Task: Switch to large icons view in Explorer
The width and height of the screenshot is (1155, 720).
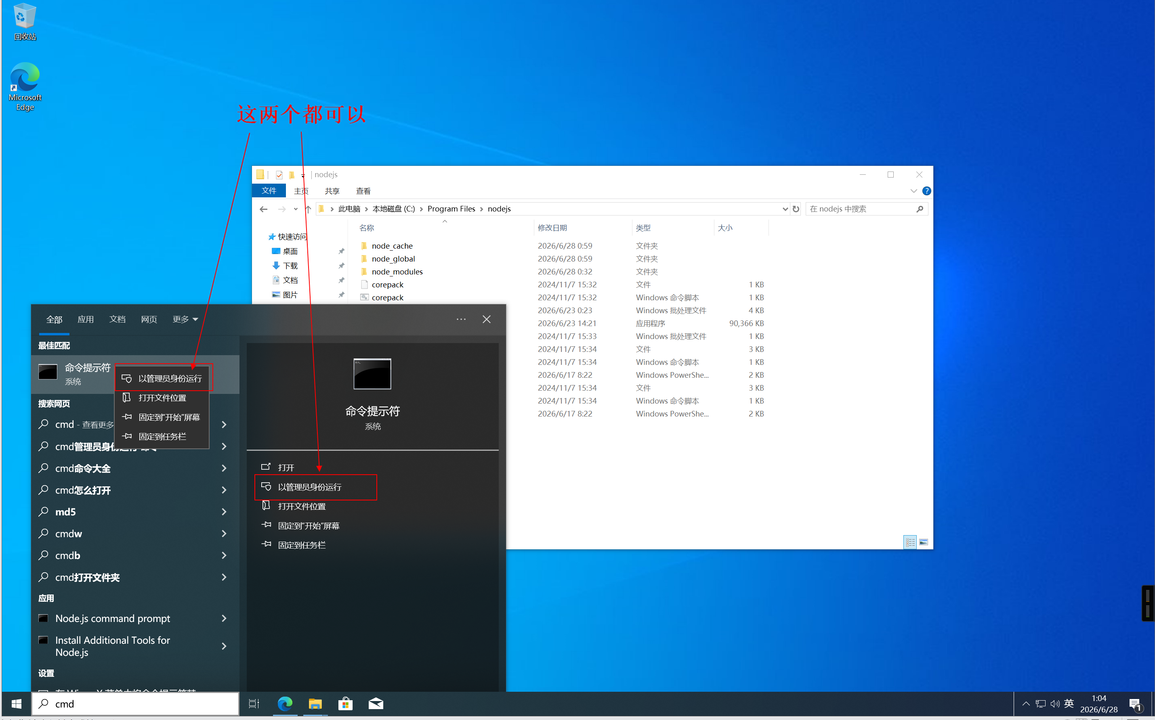Action: (924, 542)
